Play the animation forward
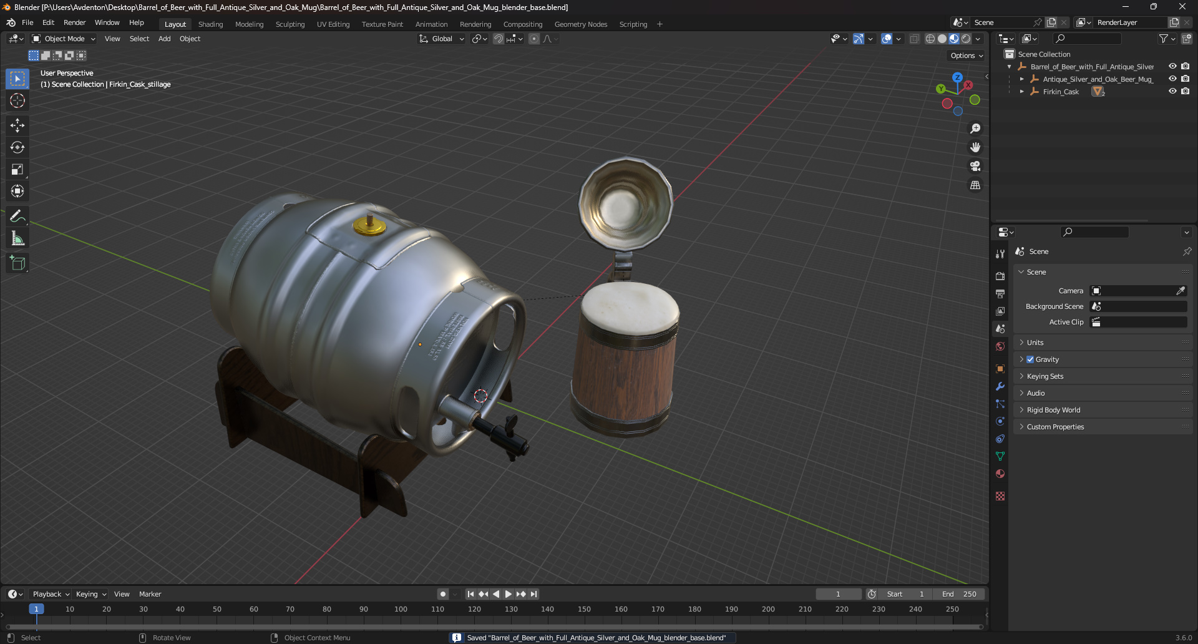 [x=508, y=594]
